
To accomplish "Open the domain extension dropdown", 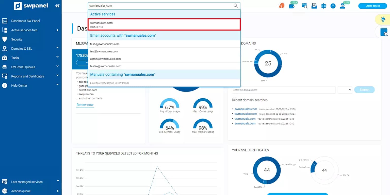I will [x=345, y=90].
